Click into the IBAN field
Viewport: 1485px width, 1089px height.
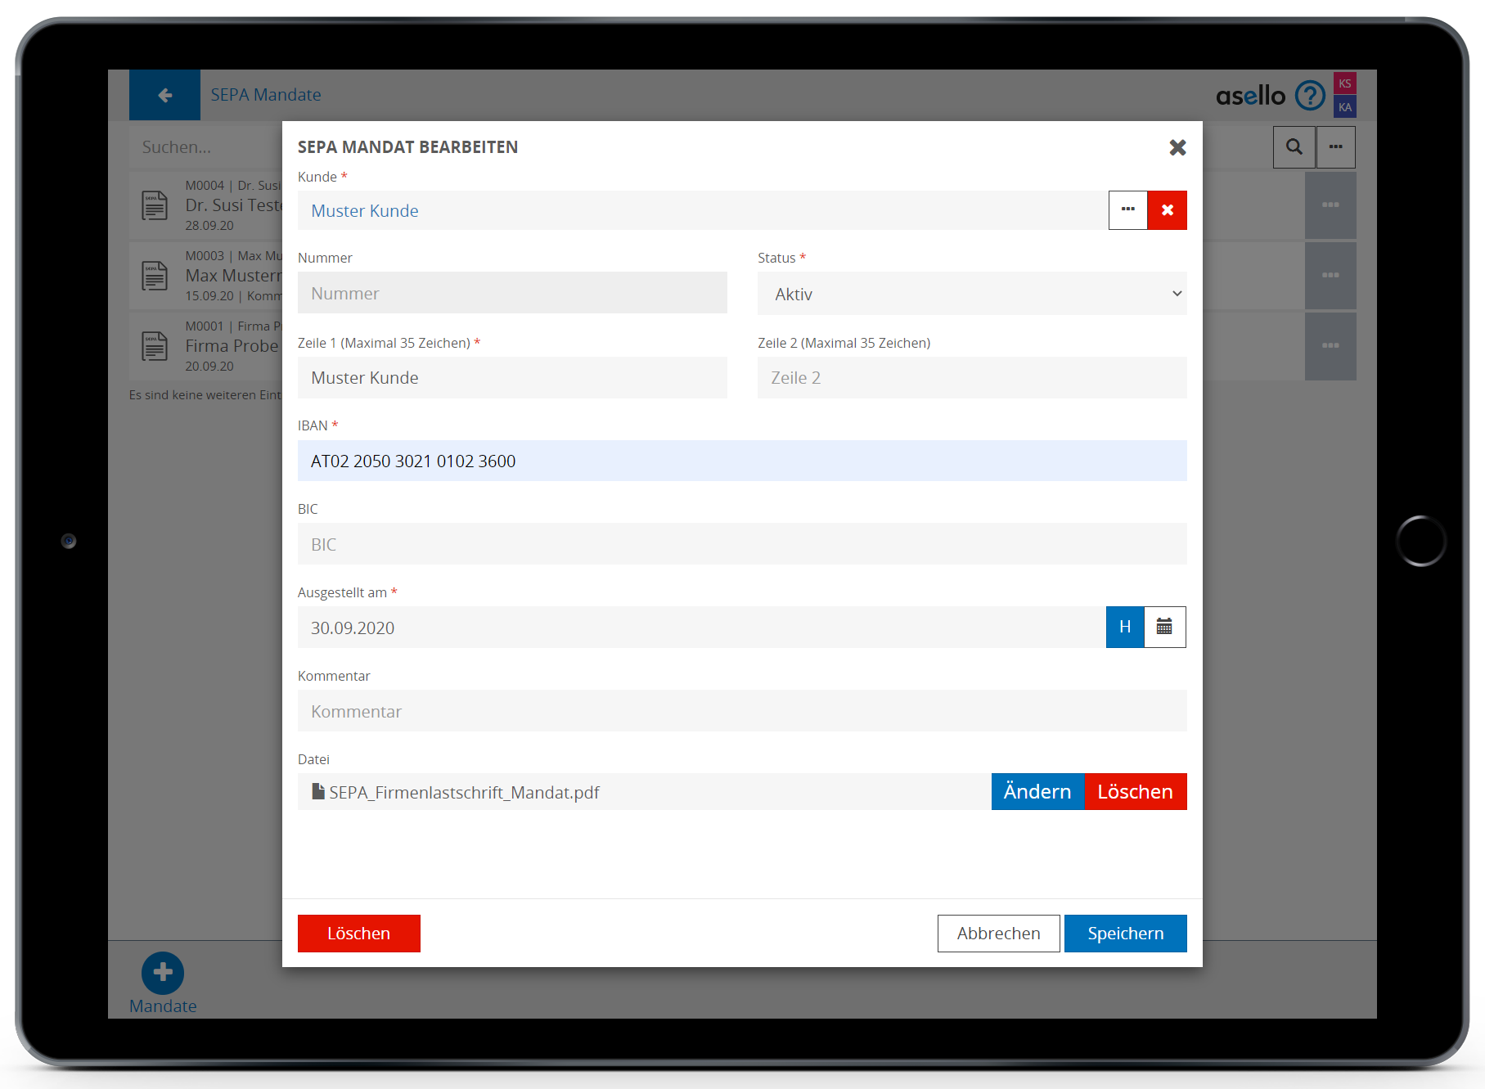(741, 461)
